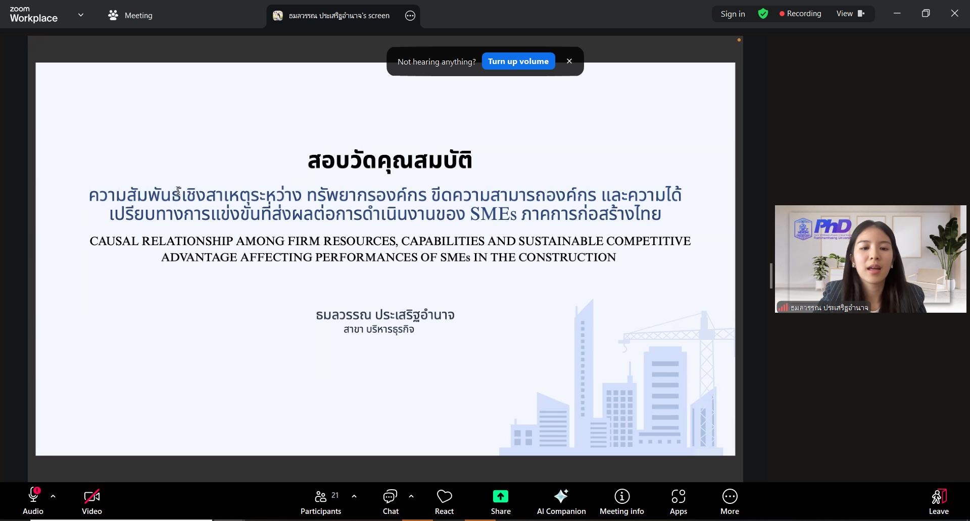Expand the audio settings arrow
Viewport: 970px width, 521px height.
click(53, 496)
